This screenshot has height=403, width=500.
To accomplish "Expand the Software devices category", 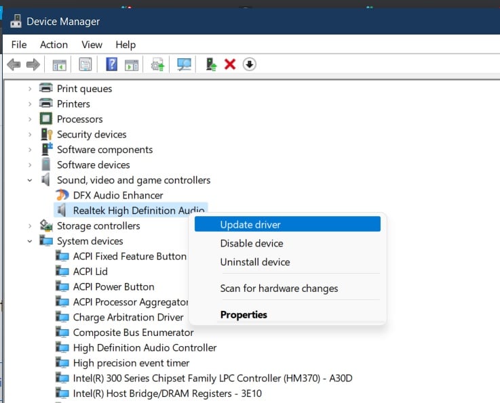I will (x=30, y=165).
